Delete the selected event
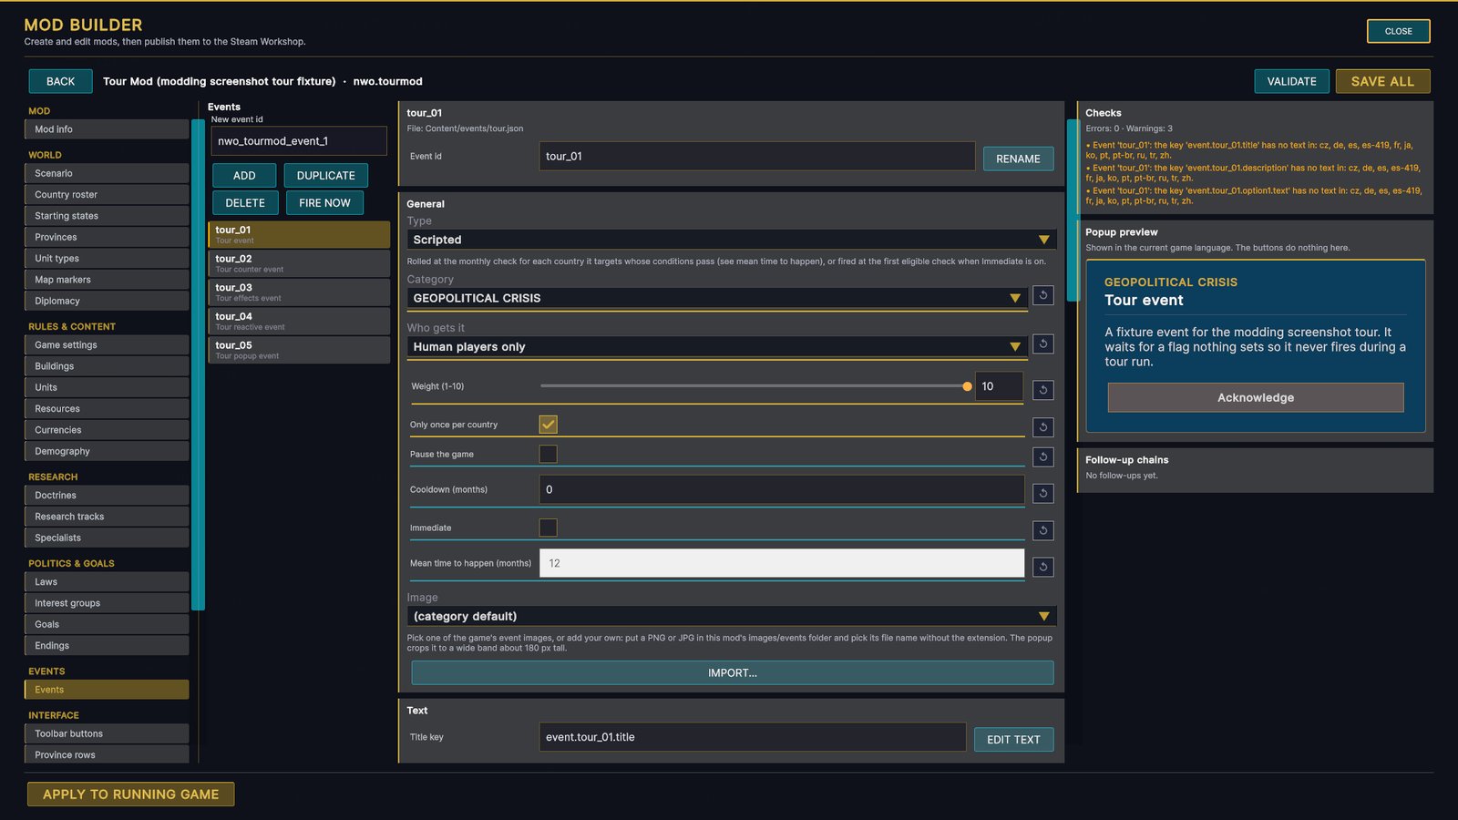Image resolution: width=1458 pixels, height=820 pixels. tap(245, 203)
